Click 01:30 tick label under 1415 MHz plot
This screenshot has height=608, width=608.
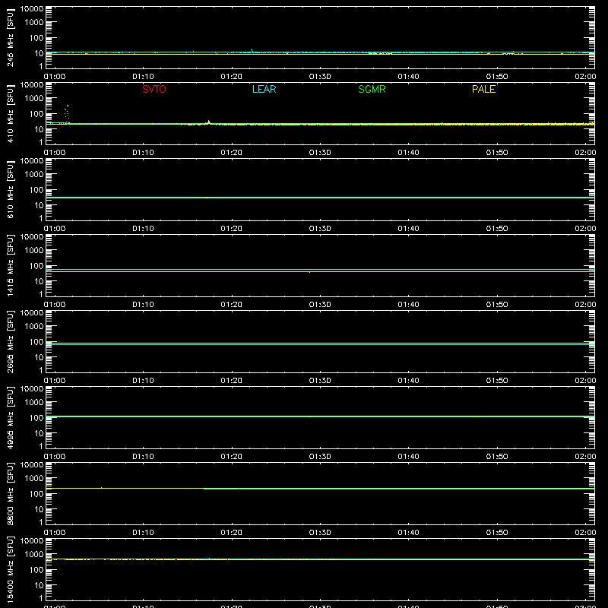(x=320, y=305)
